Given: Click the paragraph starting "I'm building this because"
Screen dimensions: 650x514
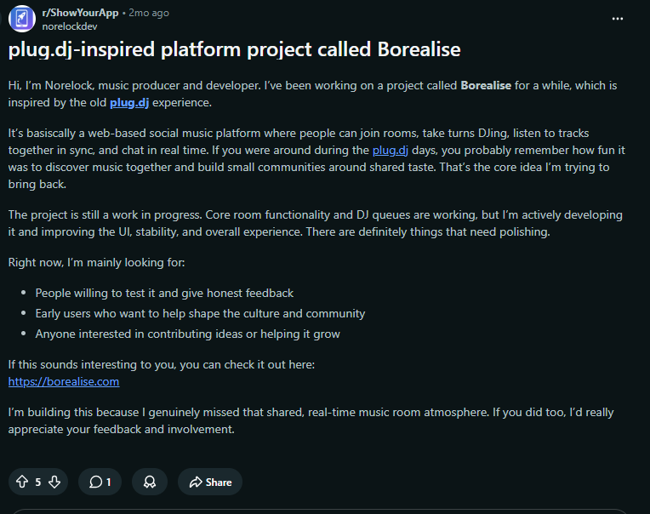Looking at the screenshot, I should [x=311, y=420].
